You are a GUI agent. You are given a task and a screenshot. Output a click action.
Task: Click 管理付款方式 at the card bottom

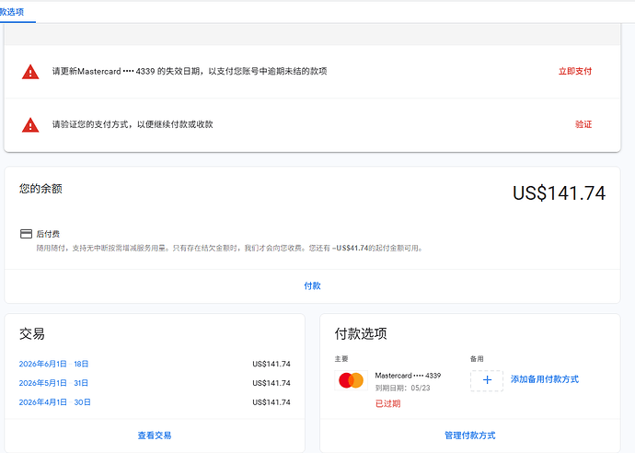[469, 436]
